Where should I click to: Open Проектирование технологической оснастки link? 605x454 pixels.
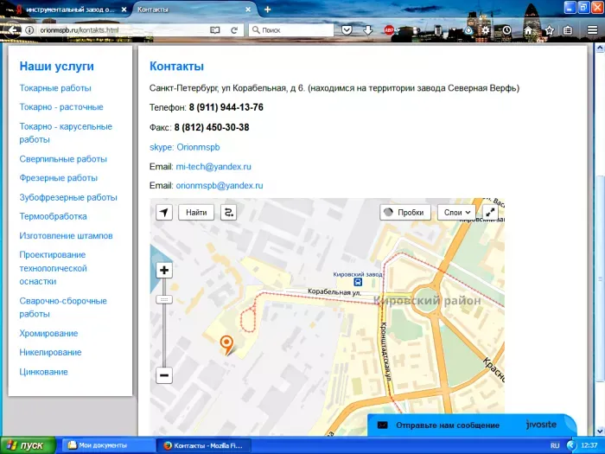[x=53, y=268]
